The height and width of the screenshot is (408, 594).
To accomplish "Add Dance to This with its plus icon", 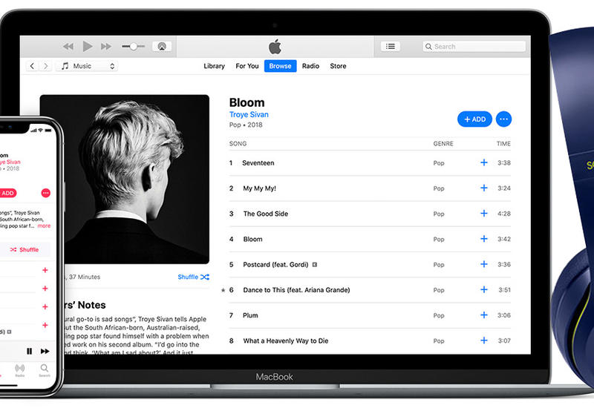I will pos(484,289).
